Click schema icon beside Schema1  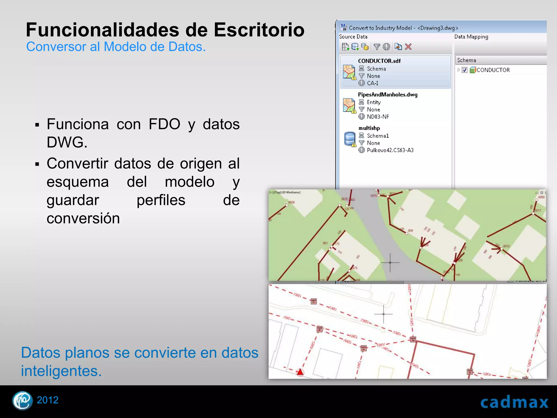point(361,136)
